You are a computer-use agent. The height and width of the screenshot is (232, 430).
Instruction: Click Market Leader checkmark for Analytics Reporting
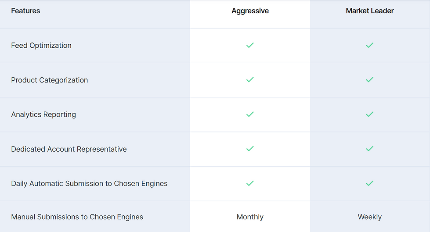(x=370, y=114)
